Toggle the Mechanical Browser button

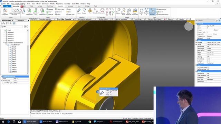pos(152,12)
